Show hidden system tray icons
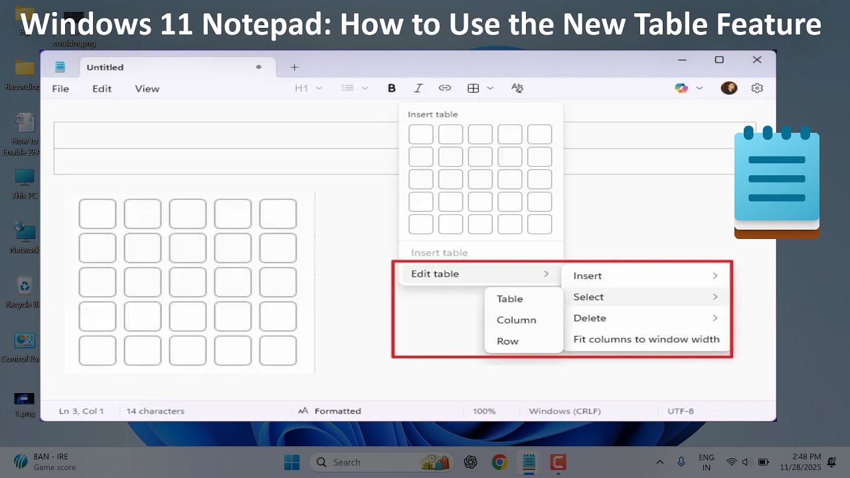Image resolution: width=850 pixels, height=478 pixels. point(660,462)
